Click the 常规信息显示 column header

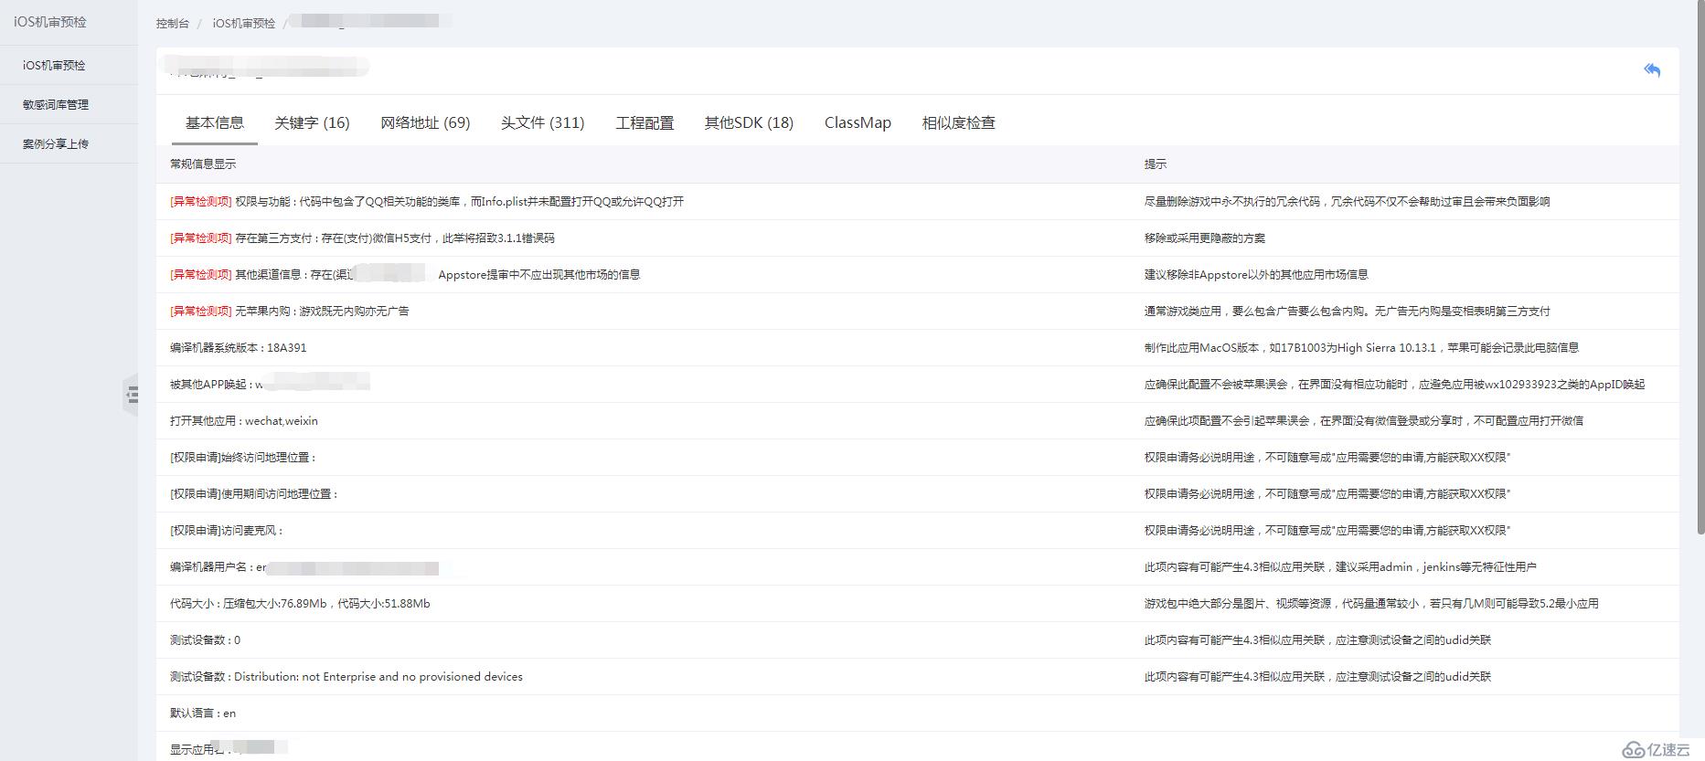coord(203,164)
